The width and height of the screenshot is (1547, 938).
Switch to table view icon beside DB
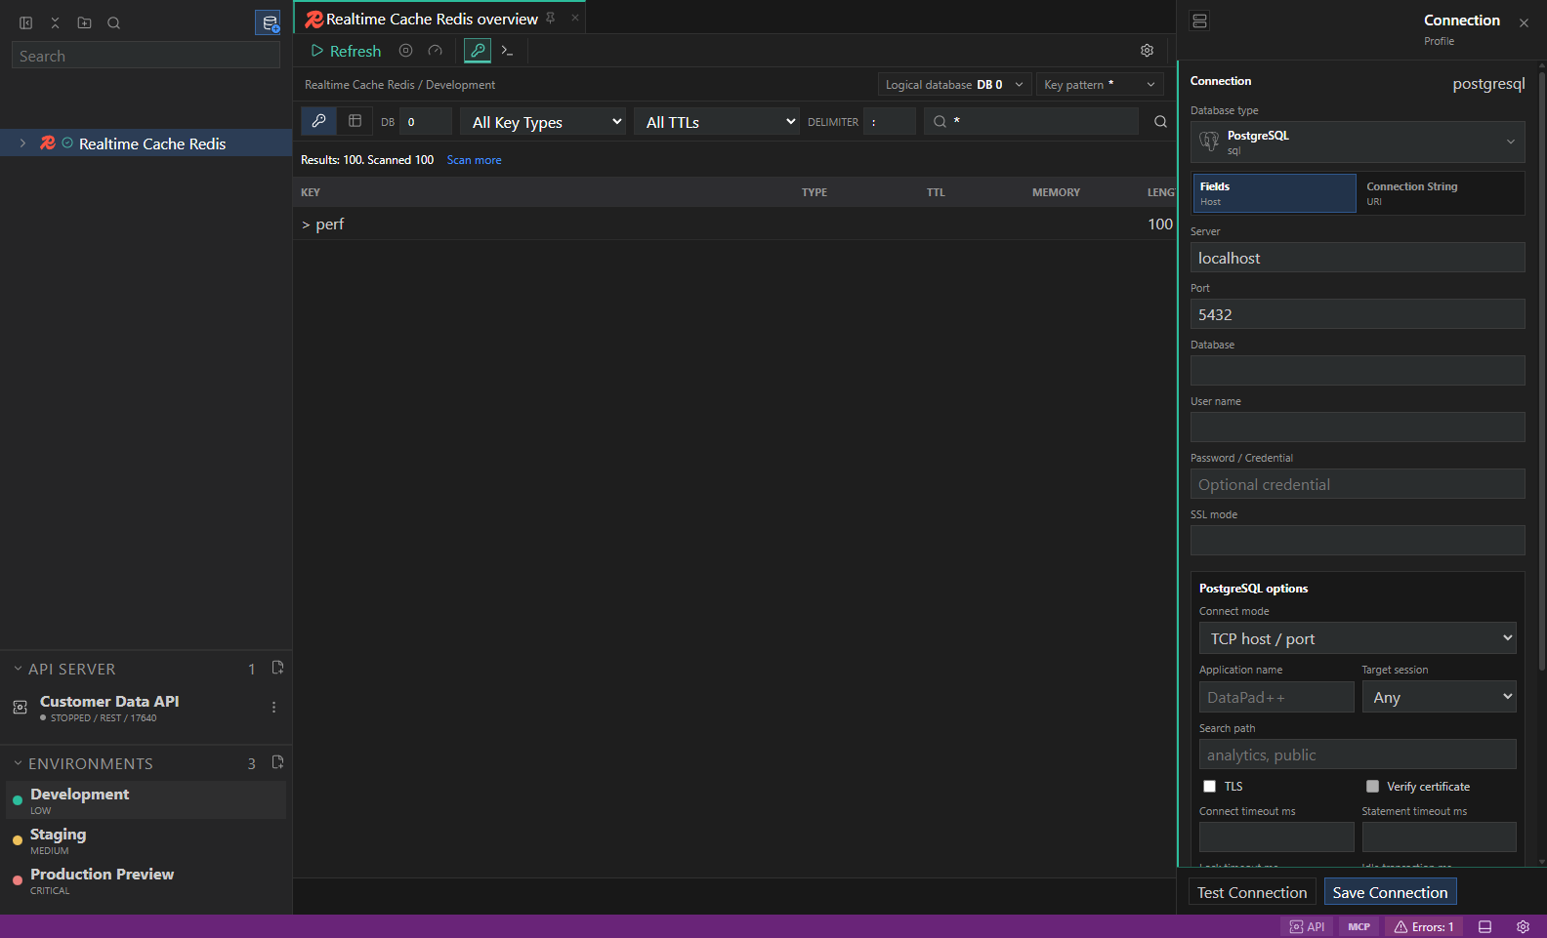[355, 121]
